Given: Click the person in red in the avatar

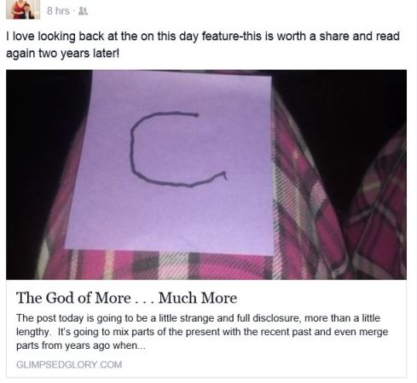Looking at the screenshot, I should 20,9.
